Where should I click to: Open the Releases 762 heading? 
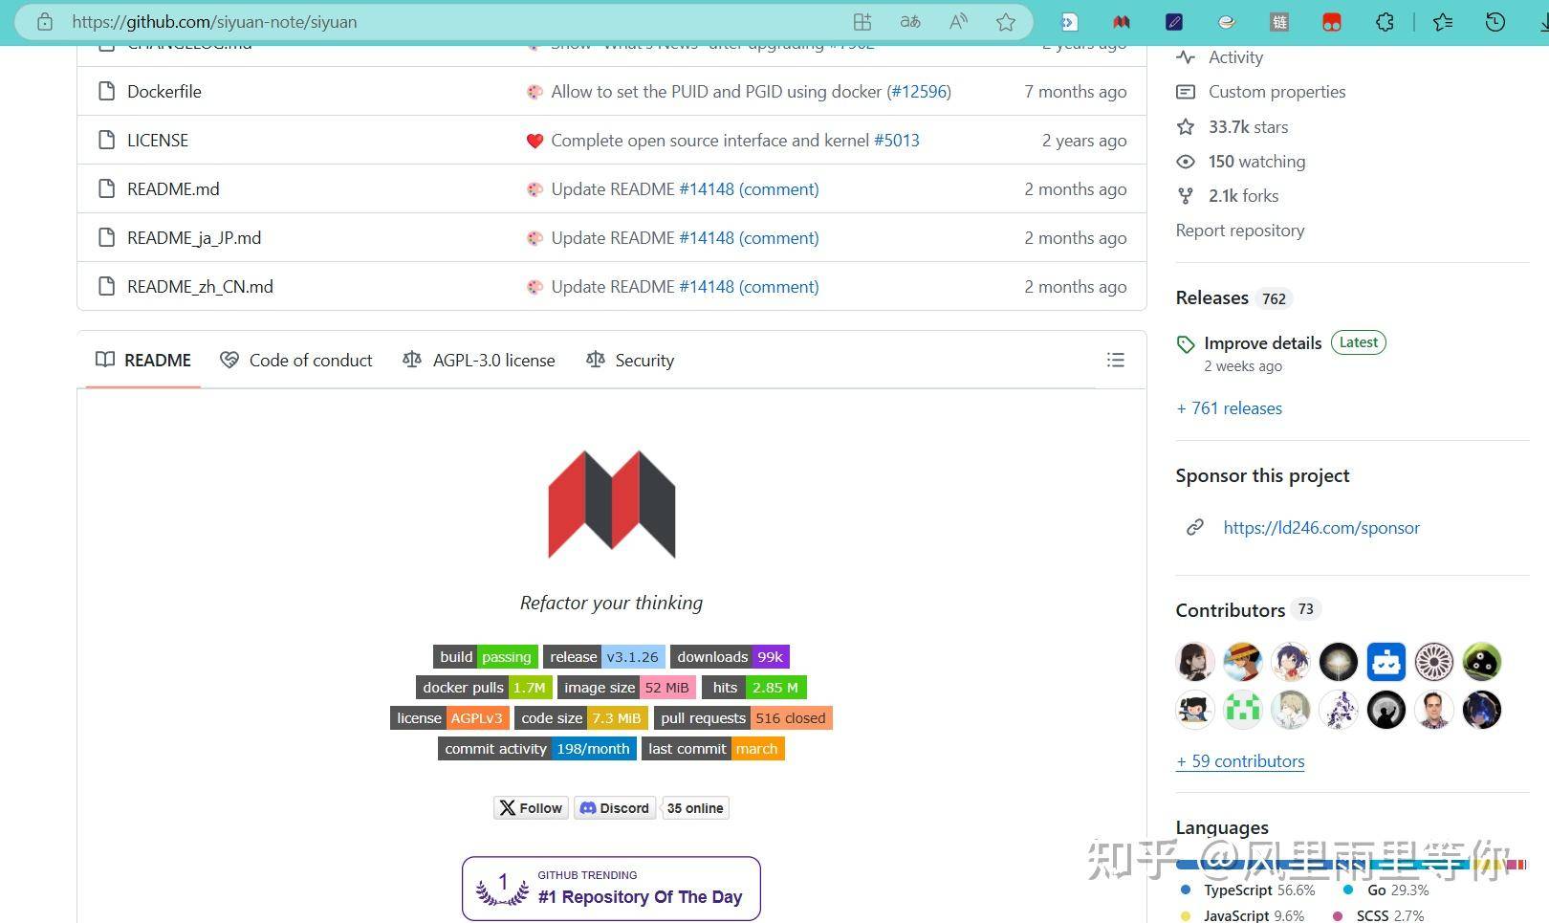1233,297
